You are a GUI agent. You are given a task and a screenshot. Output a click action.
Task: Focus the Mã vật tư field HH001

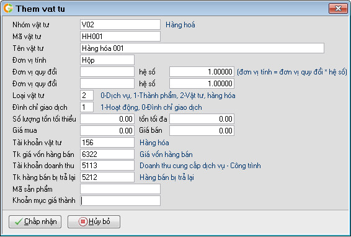pyautogui.click(x=120, y=36)
